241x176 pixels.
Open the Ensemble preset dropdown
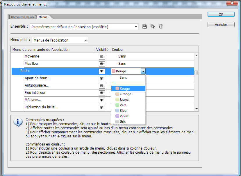tap(84, 27)
